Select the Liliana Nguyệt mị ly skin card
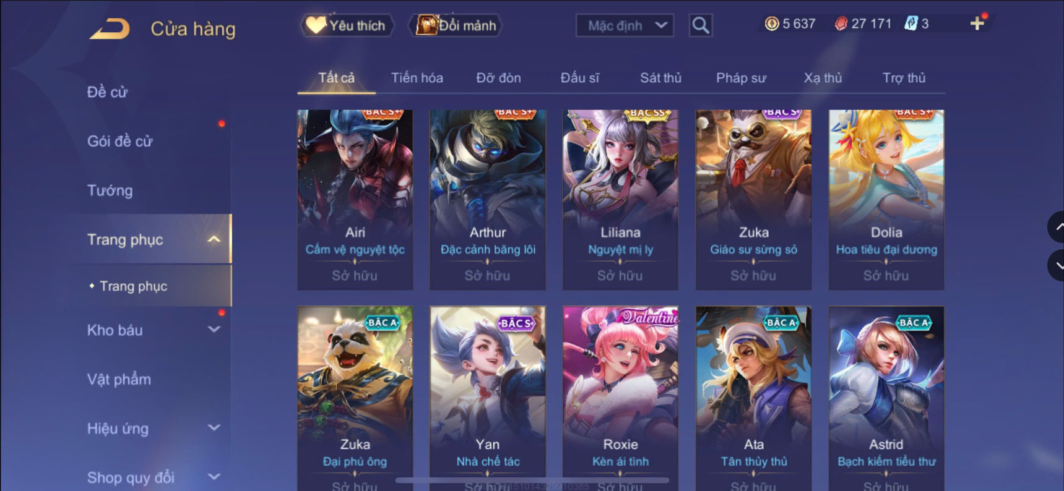This screenshot has height=491, width=1064. point(620,200)
